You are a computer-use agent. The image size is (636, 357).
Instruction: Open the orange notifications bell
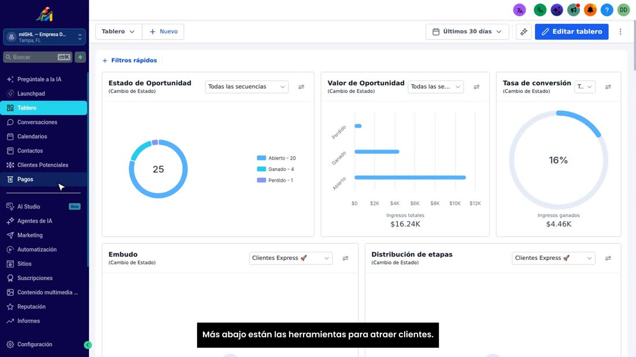coord(590,10)
